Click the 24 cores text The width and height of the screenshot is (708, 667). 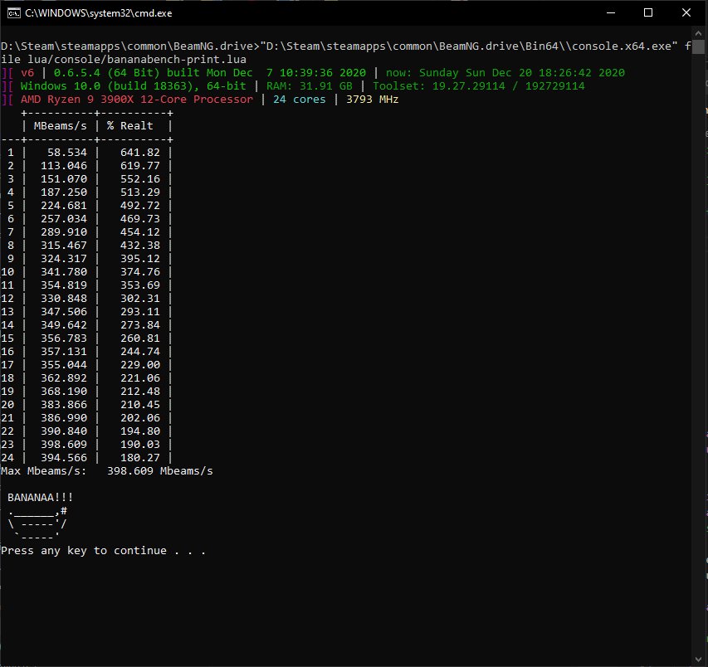(x=300, y=100)
